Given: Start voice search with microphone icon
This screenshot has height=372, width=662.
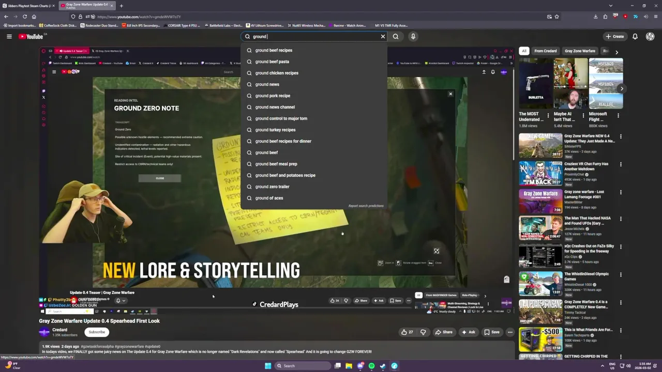Looking at the screenshot, I should pos(413,36).
